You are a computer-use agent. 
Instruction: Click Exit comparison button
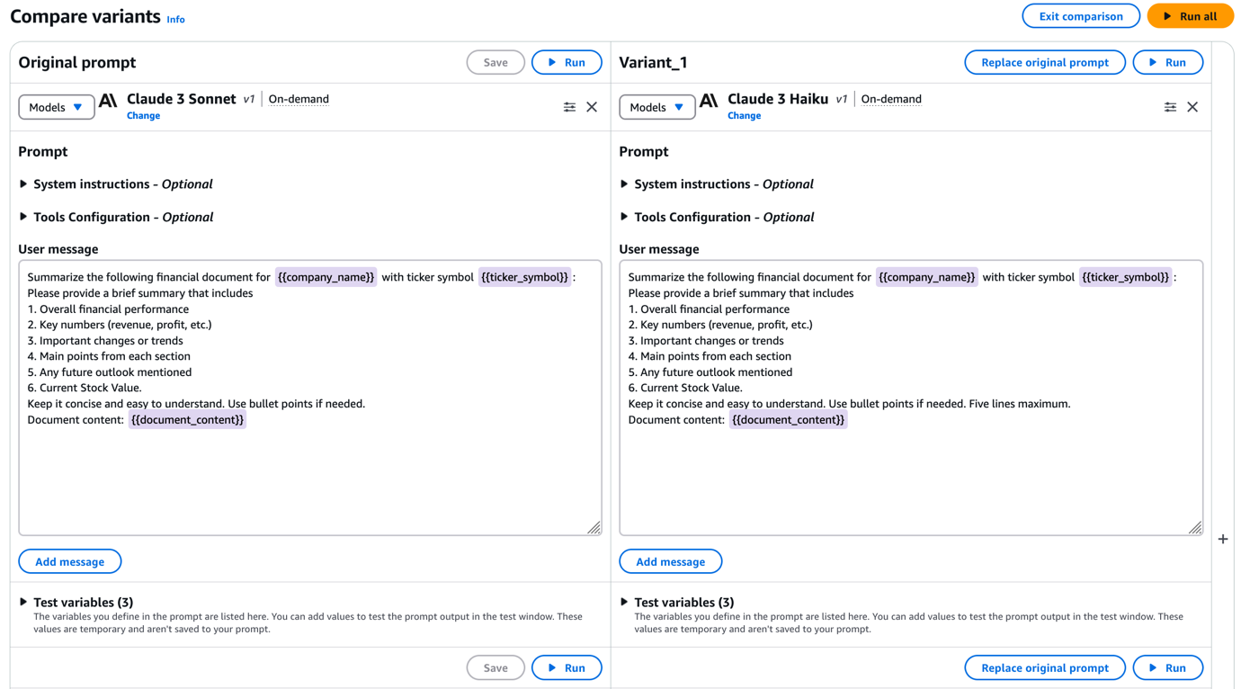(x=1081, y=16)
